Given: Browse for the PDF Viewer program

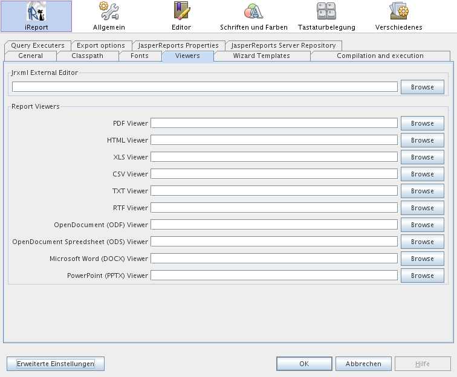Looking at the screenshot, I should tap(422, 123).
